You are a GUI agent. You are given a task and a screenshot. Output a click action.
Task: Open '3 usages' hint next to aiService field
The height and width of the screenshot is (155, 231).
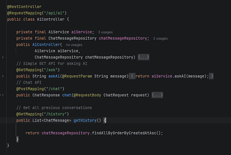tap(105, 32)
